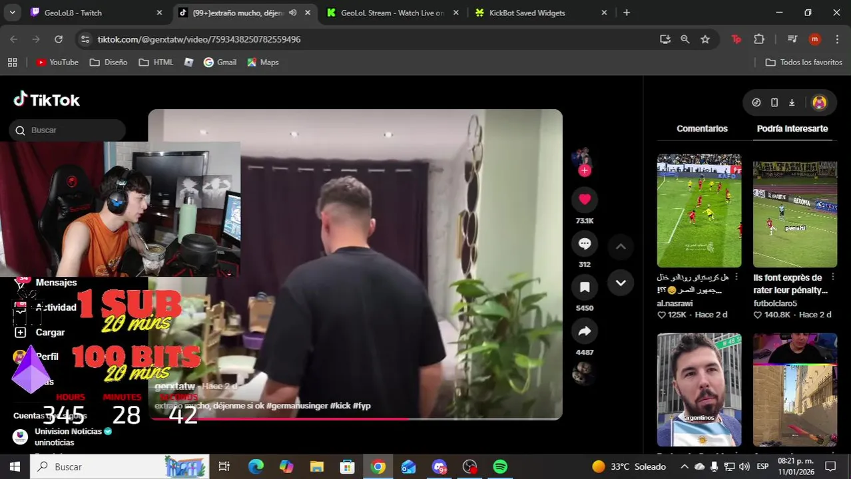The width and height of the screenshot is (851, 479).
Task: Click the OneDrive cloud tray icon
Action: (x=700, y=466)
